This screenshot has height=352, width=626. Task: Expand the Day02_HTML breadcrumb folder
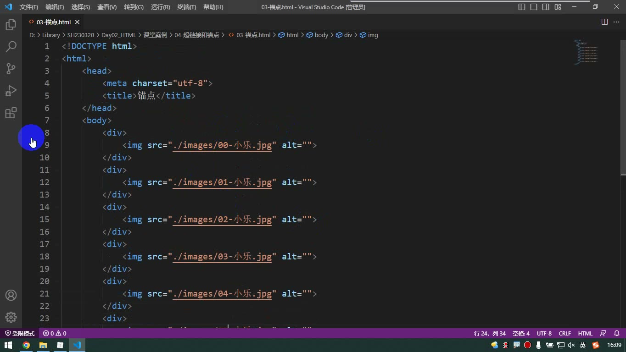tap(118, 35)
